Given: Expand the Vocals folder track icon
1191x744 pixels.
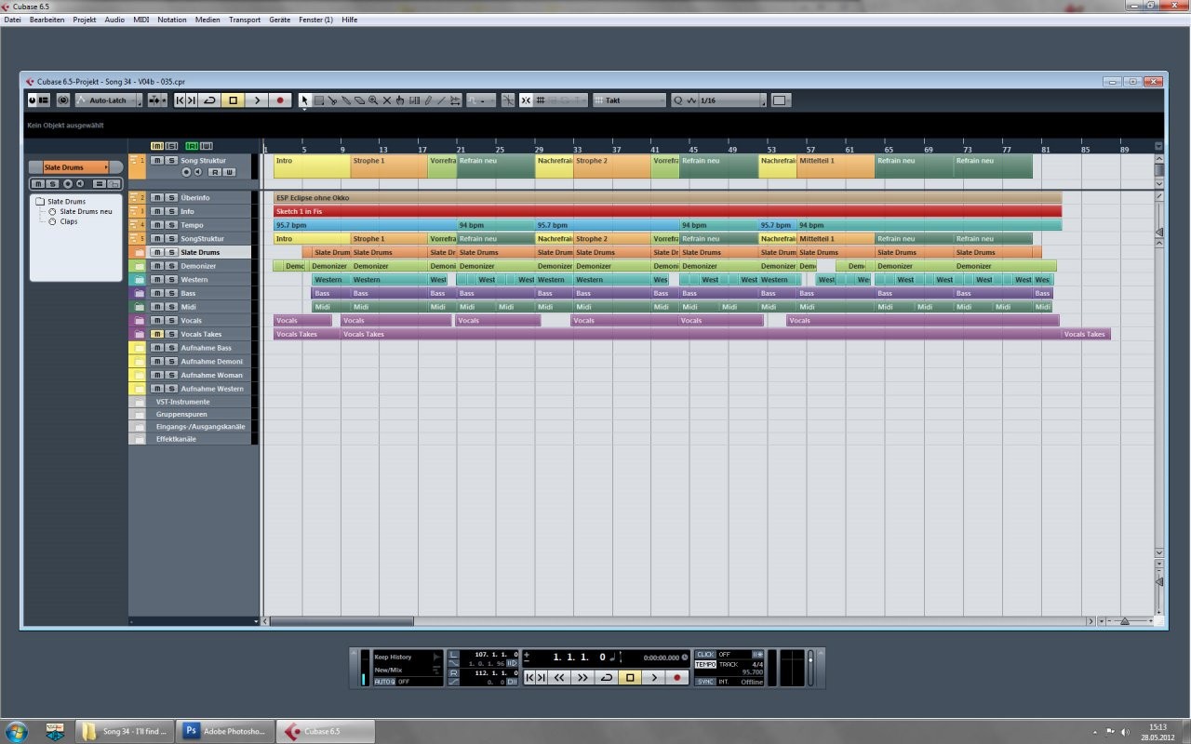Looking at the screenshot, I should [139, 320].
